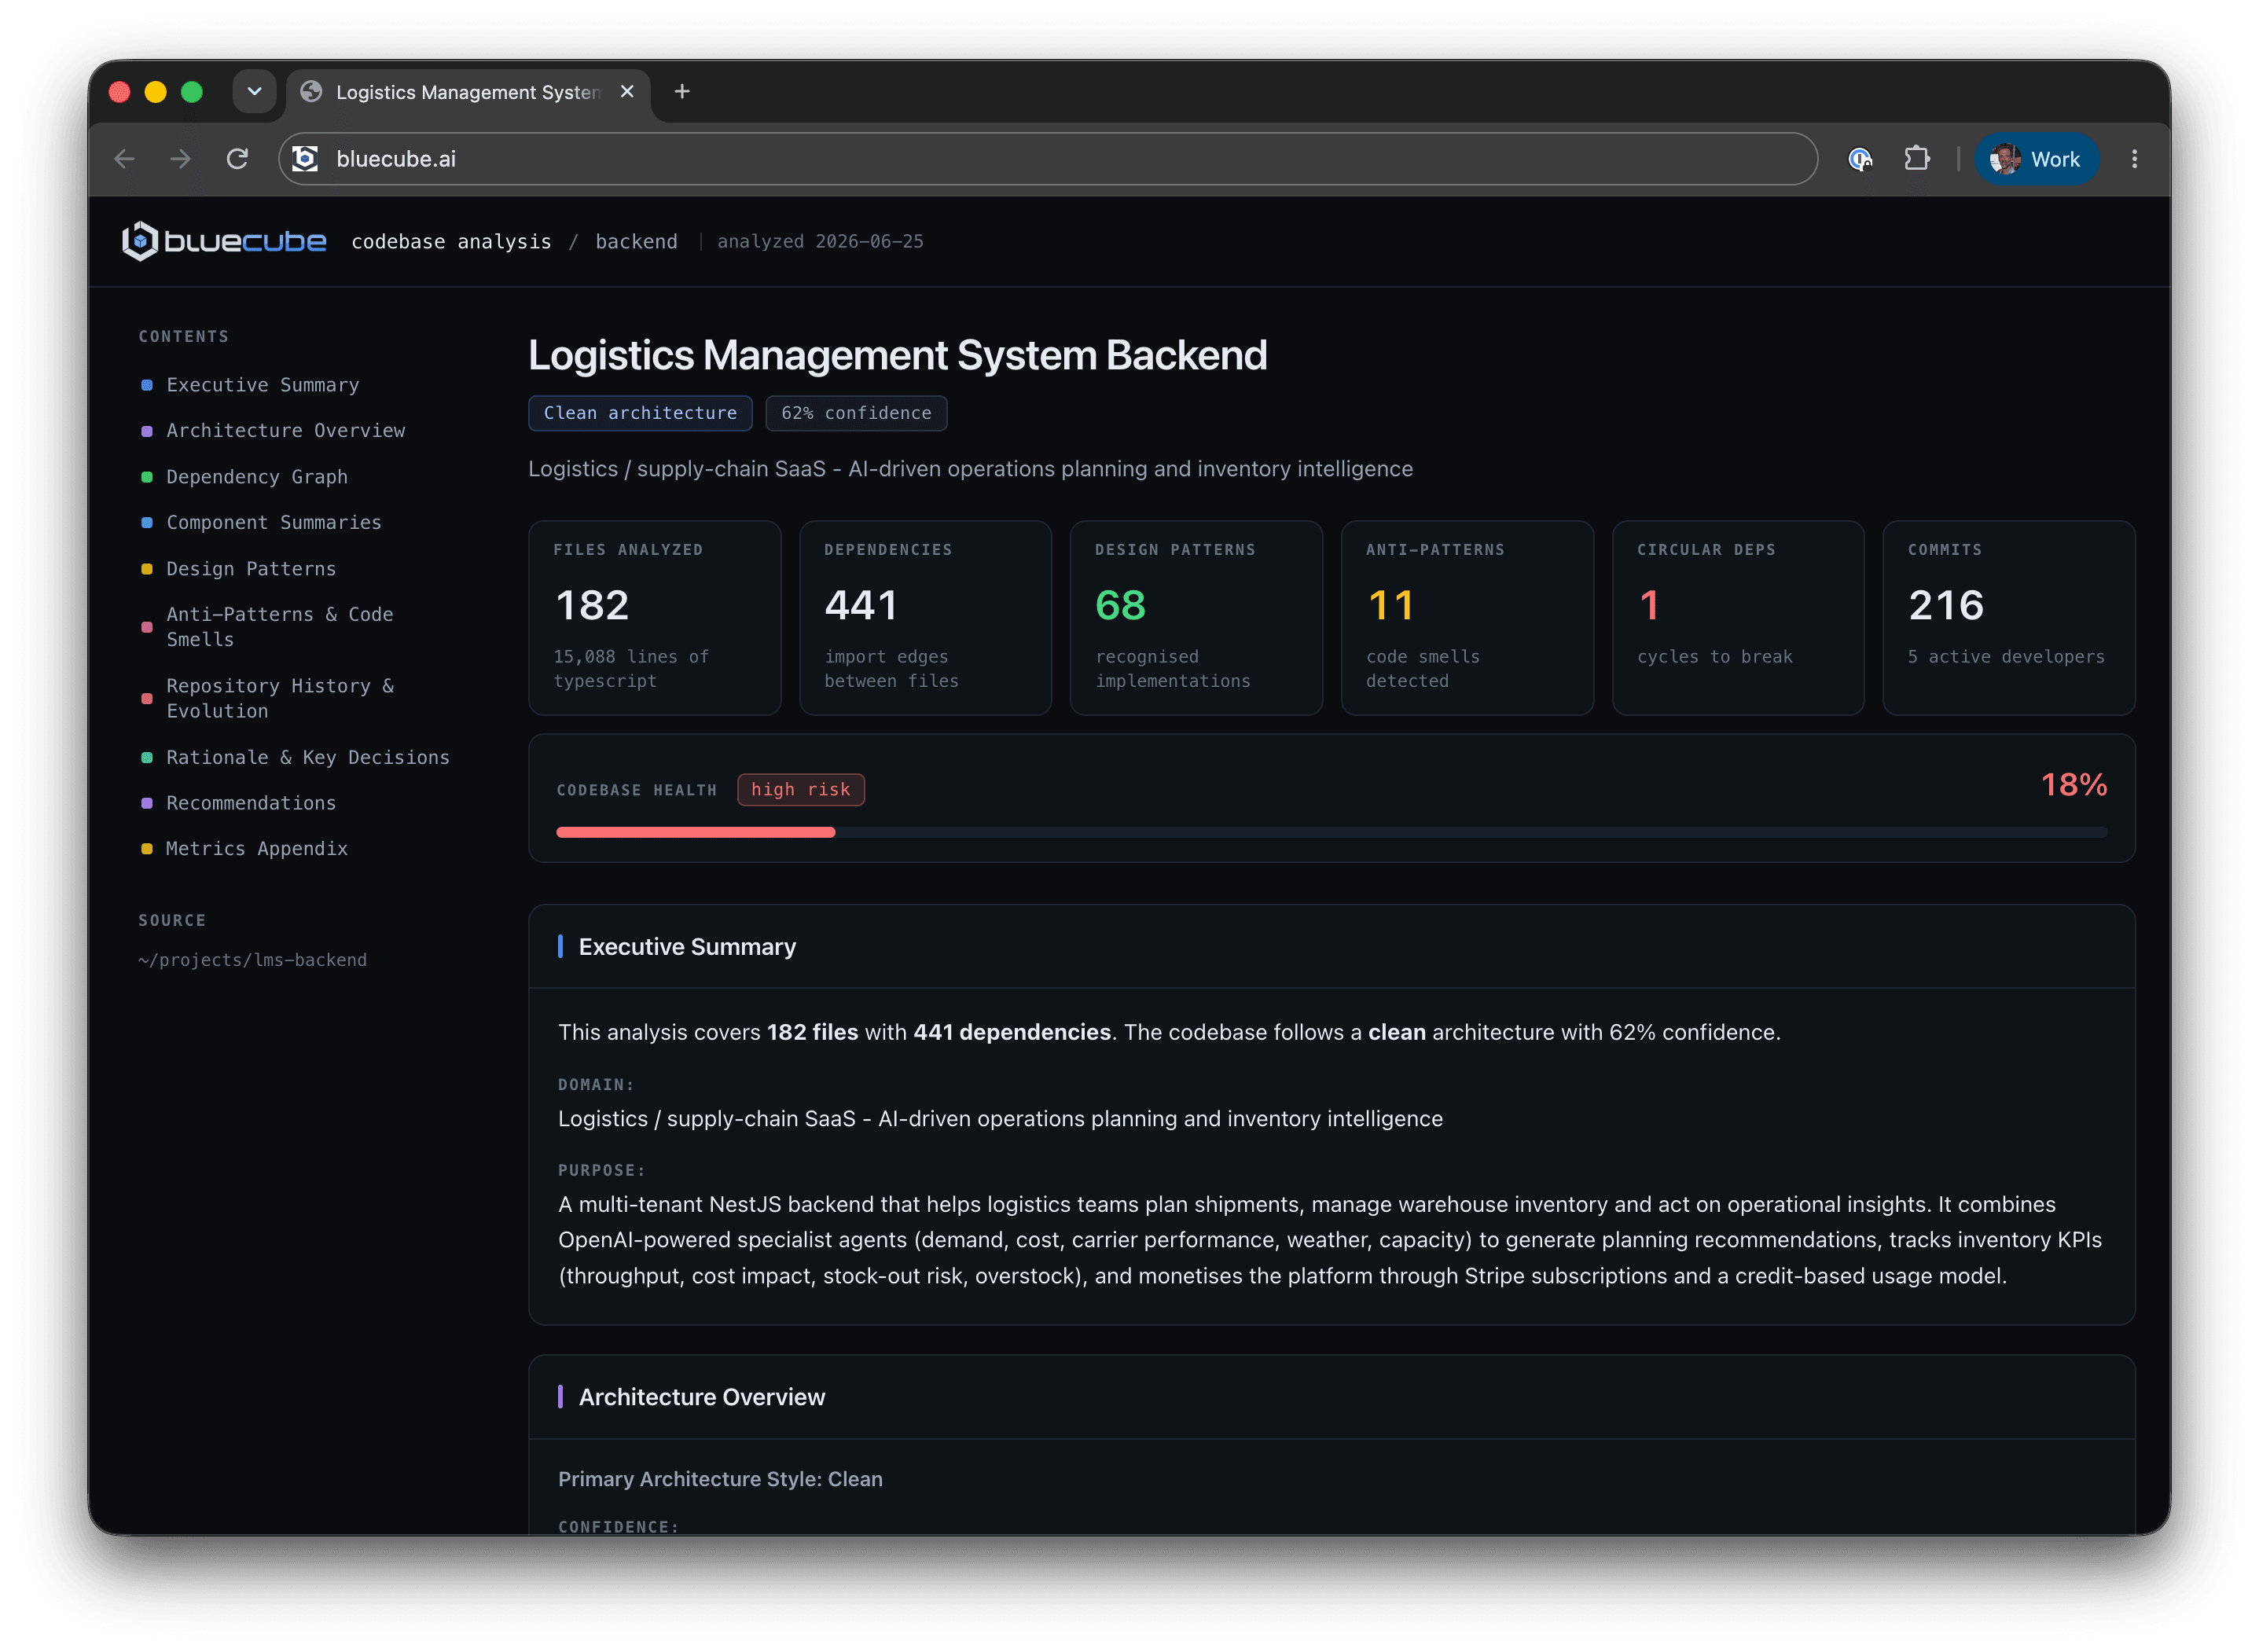Select the Dependencies 441 card
The height and width of the screenshot is (1652, 2259).
click(x=925, y=618)
